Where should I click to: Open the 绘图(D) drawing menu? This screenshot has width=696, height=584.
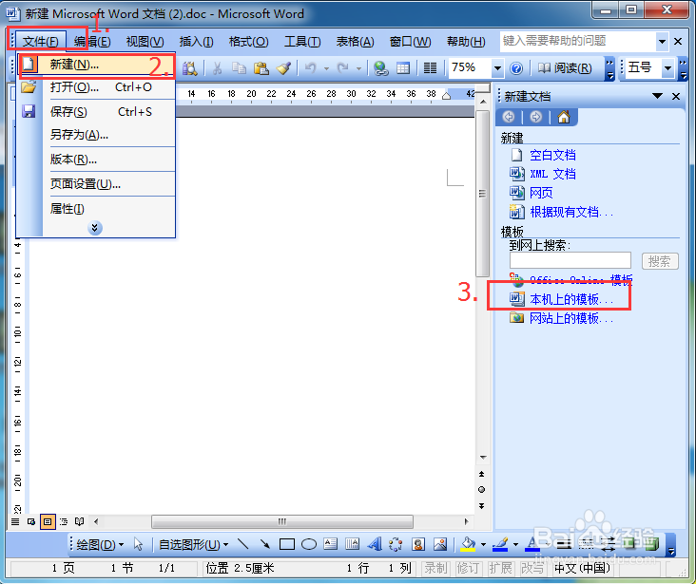(100, 544)
